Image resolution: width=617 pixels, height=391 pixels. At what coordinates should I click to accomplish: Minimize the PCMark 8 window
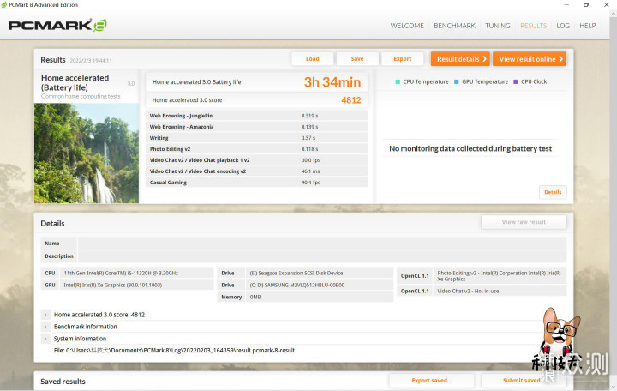566,5
